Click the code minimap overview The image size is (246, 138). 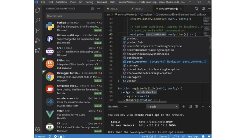tap(207, 27)
